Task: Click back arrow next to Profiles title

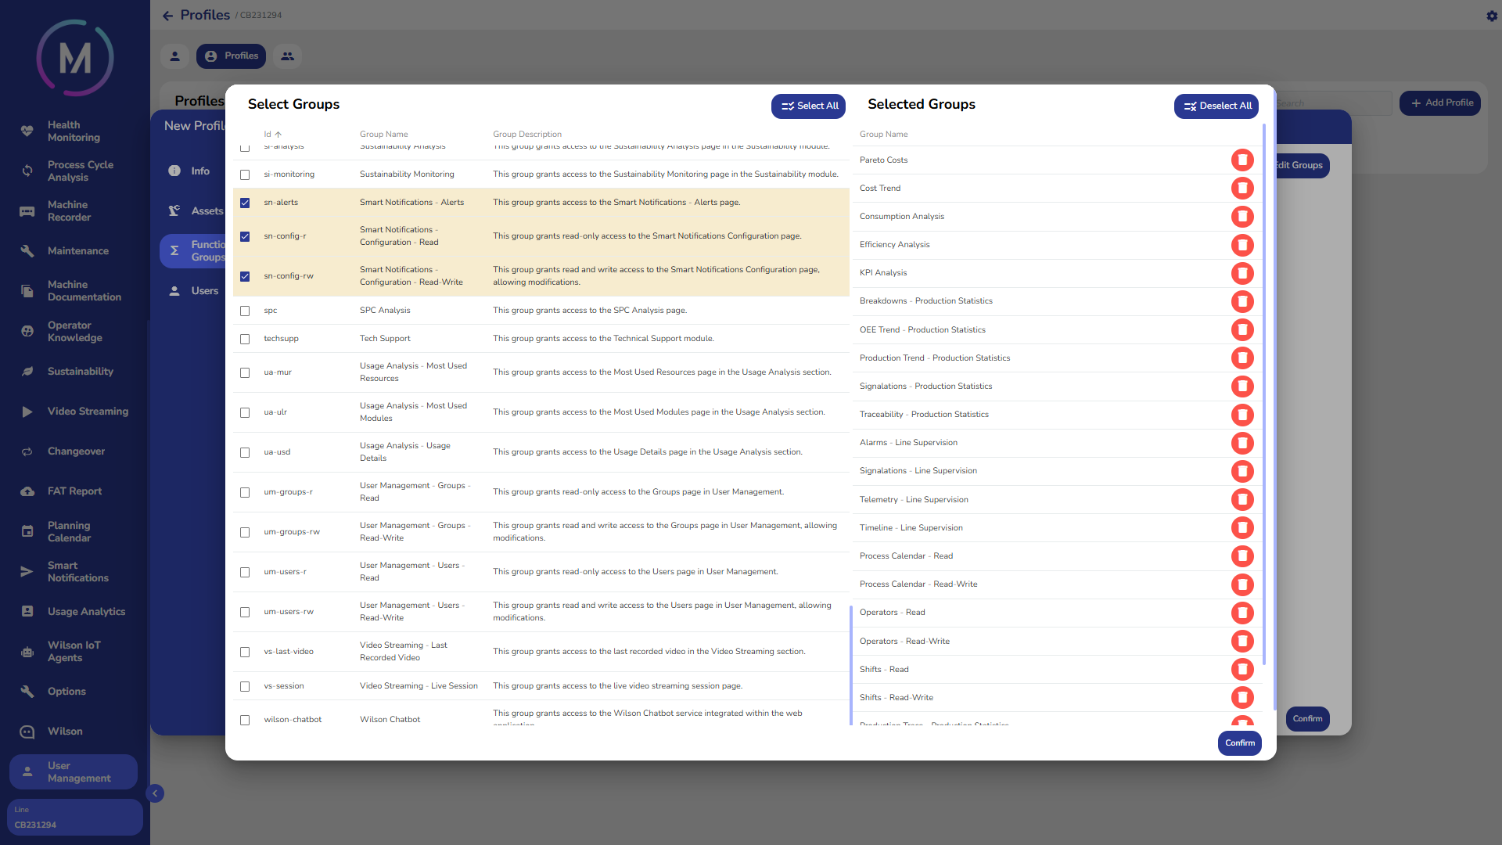Action: [167, 16]
